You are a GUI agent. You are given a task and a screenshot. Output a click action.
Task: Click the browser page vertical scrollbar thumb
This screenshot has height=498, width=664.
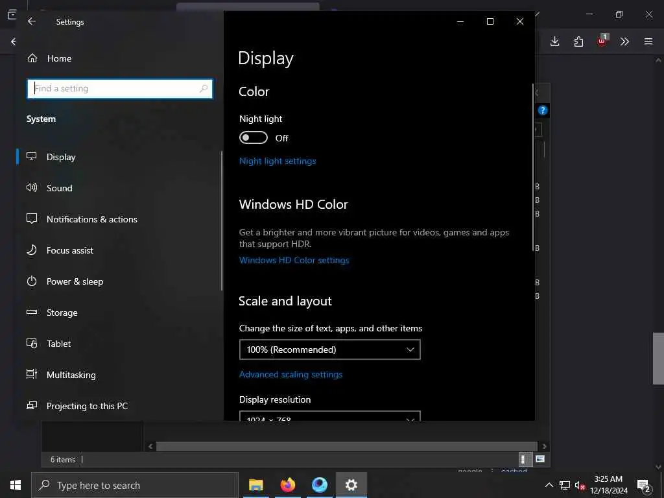658,358
